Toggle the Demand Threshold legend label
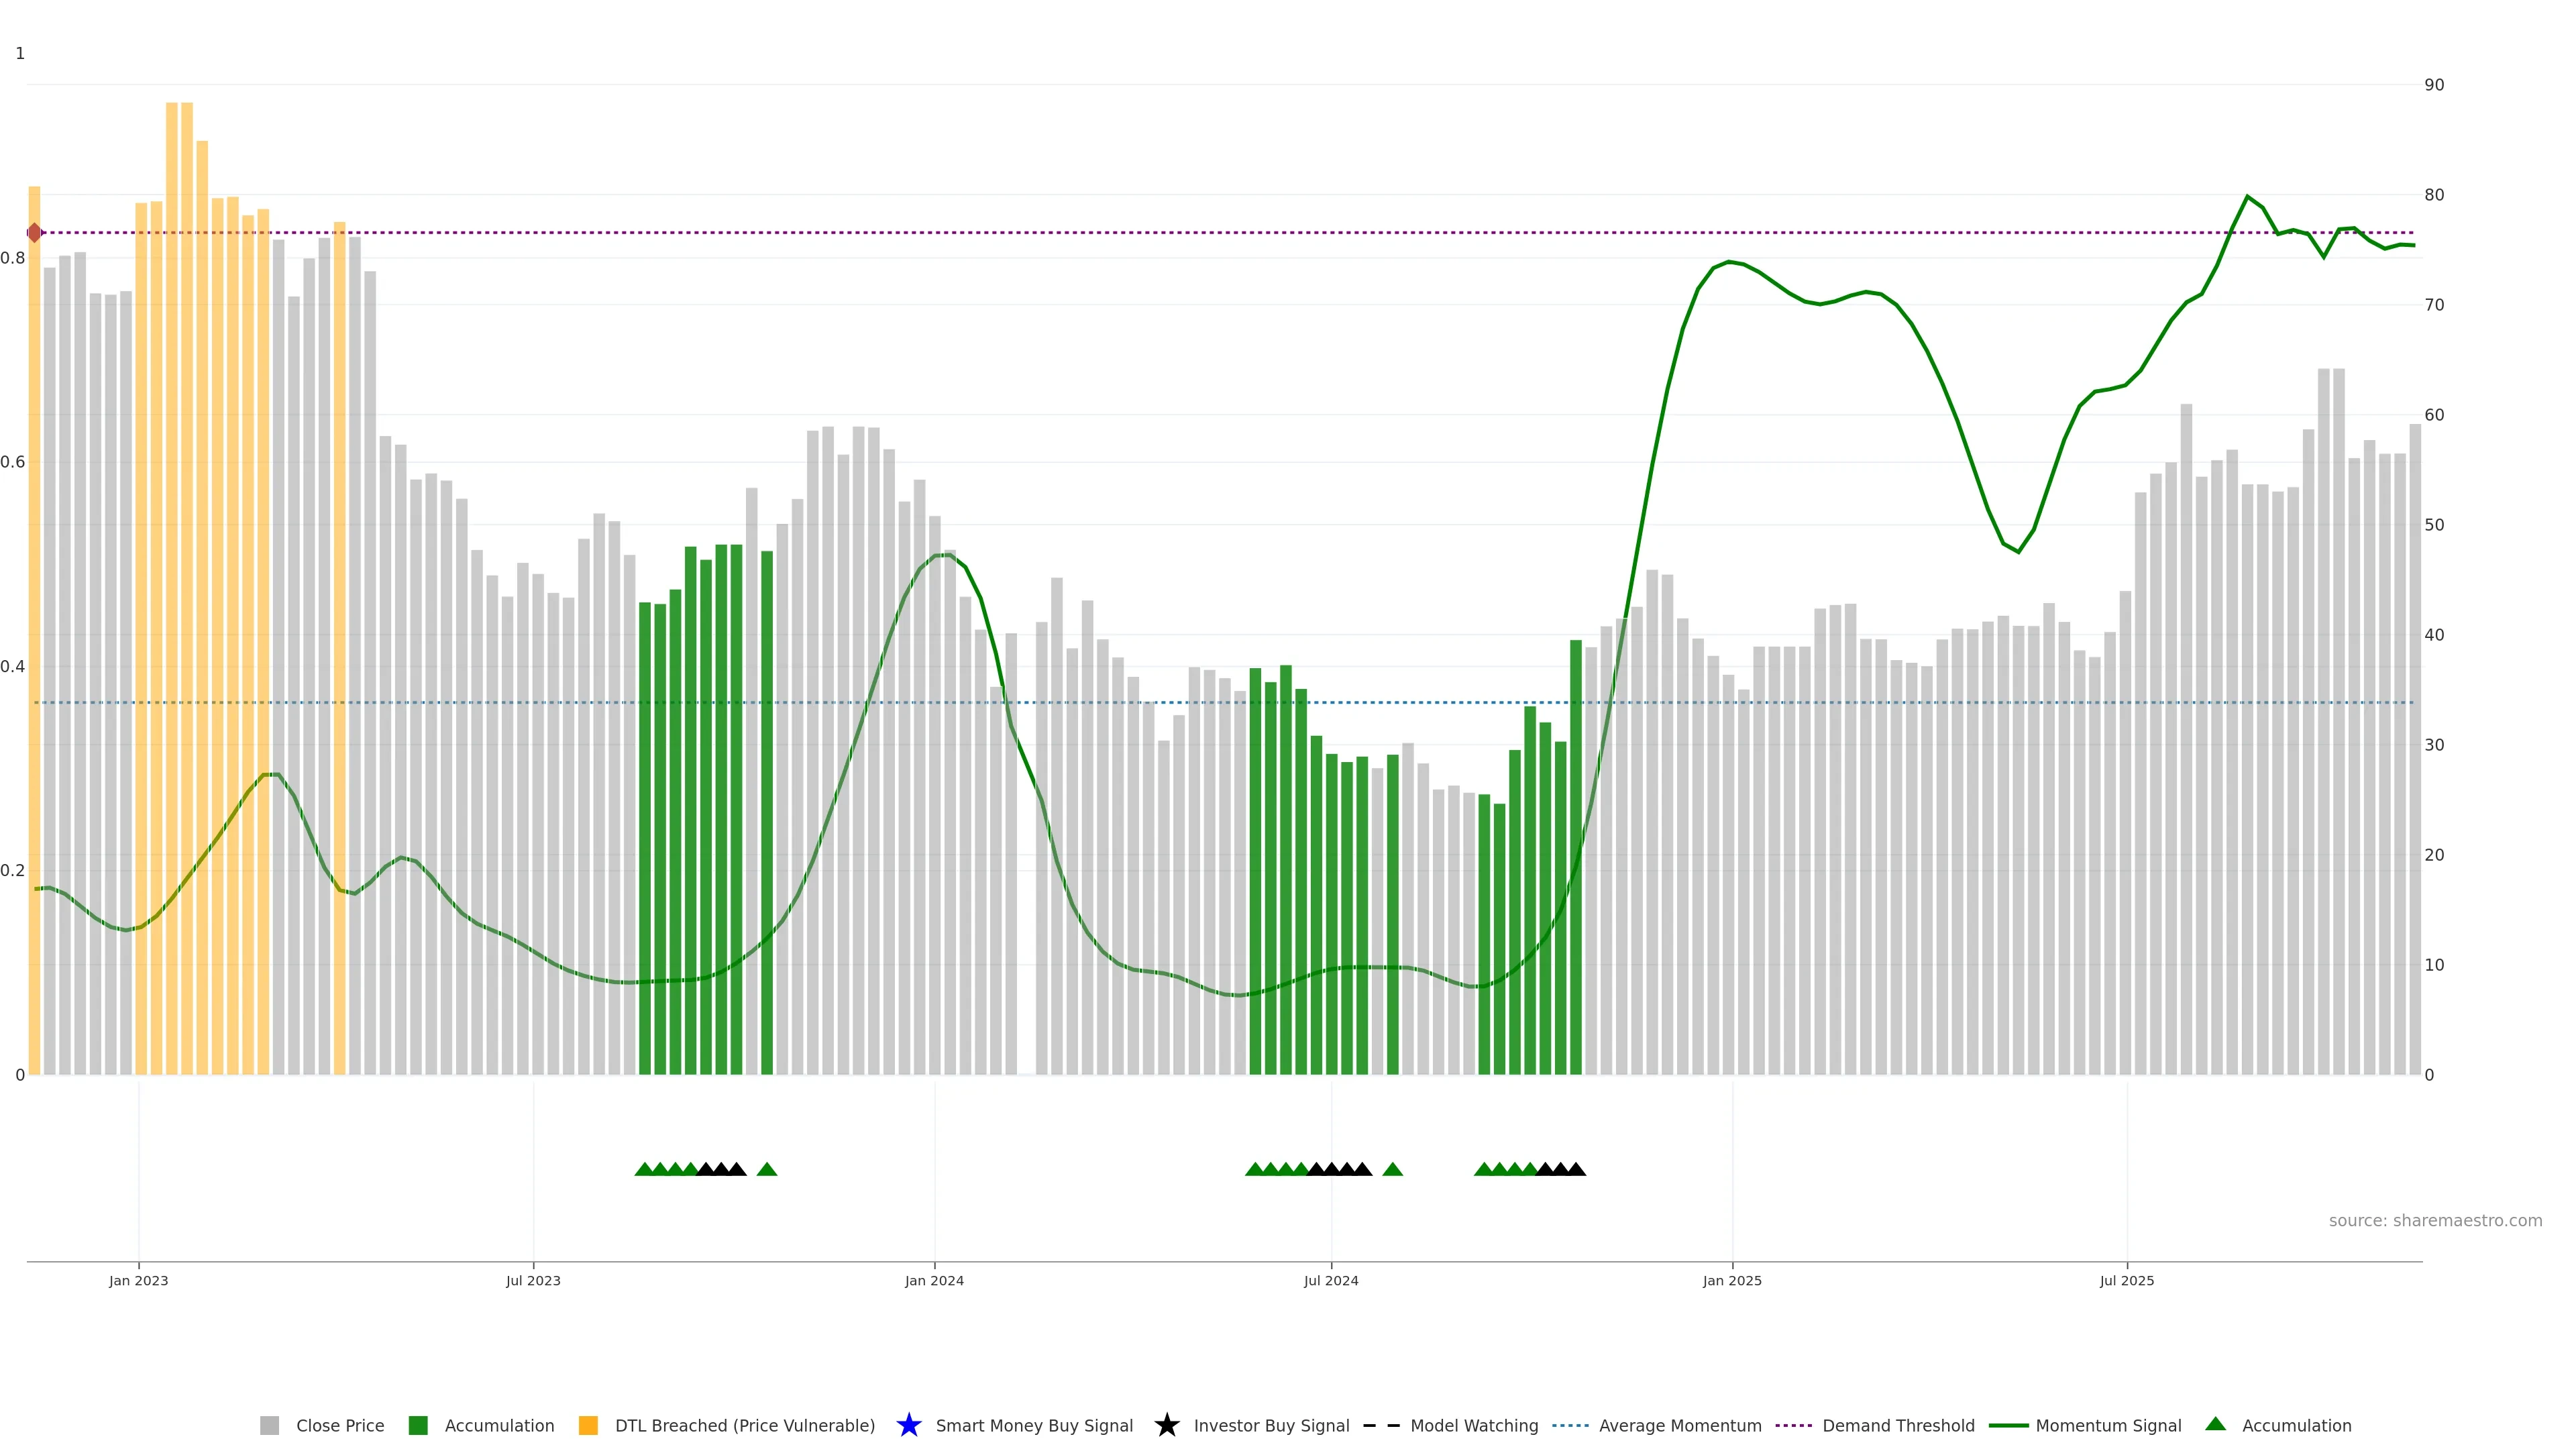Screen dimensions: 2576x1449 point(1898,1425)
